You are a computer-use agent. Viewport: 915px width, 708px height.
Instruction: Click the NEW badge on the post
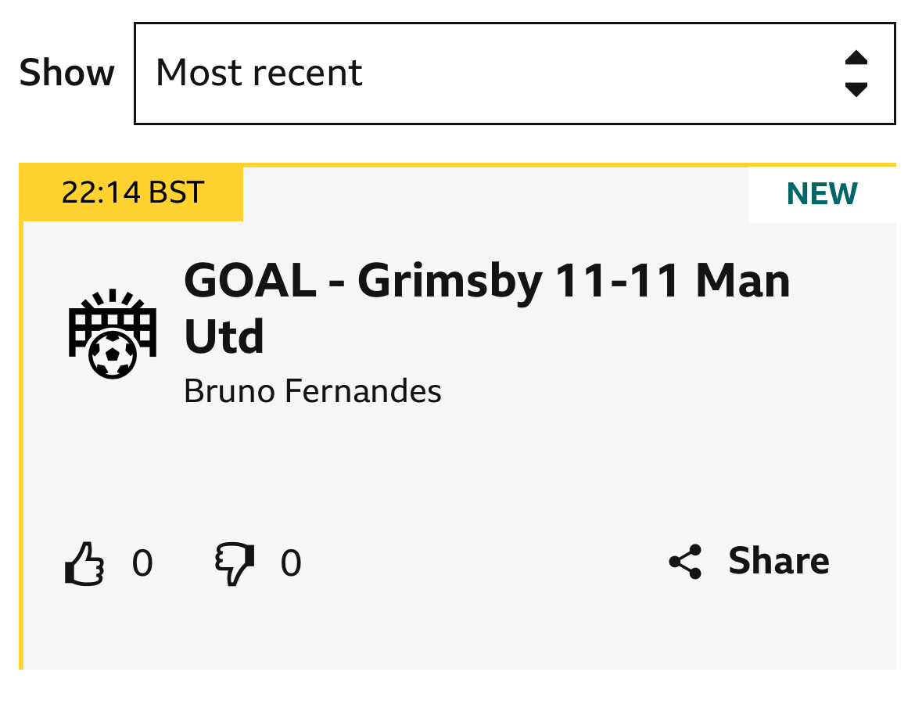tap(822, 194)
